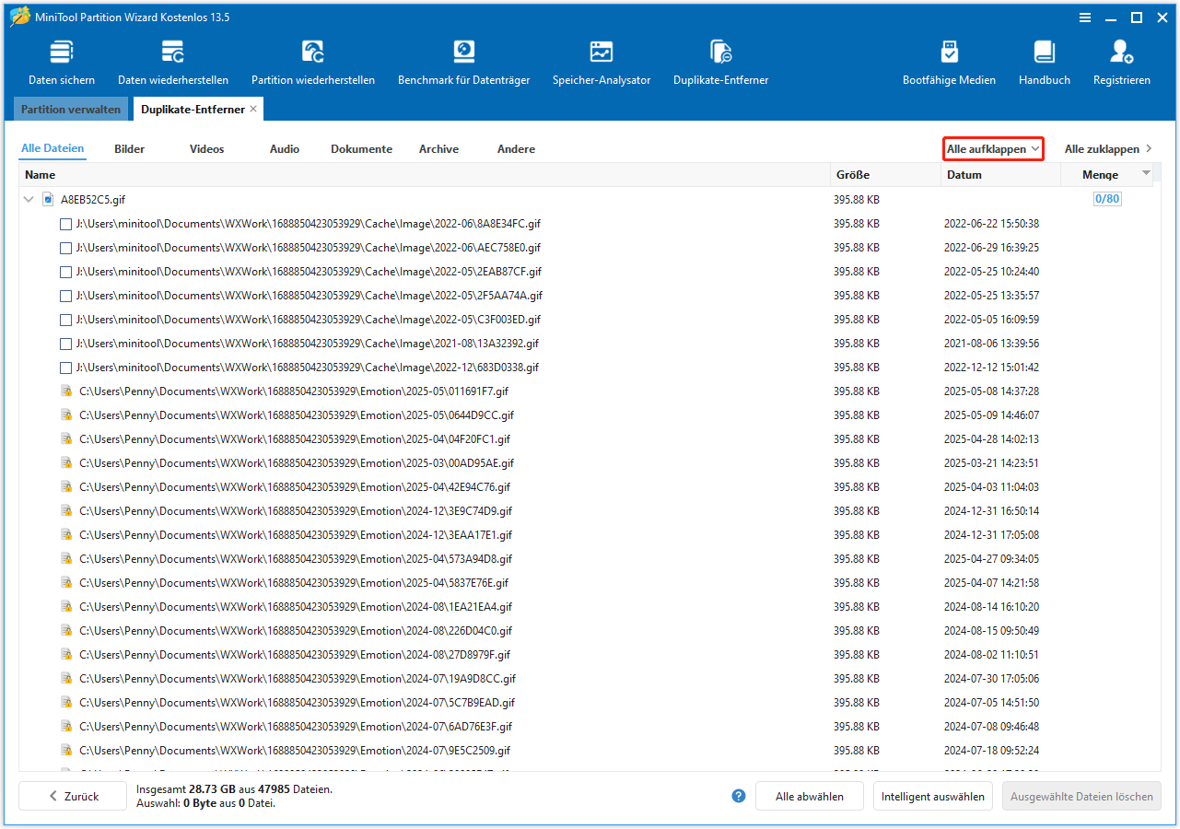Switch to the Partition verwalten tab

pos(70,109)
